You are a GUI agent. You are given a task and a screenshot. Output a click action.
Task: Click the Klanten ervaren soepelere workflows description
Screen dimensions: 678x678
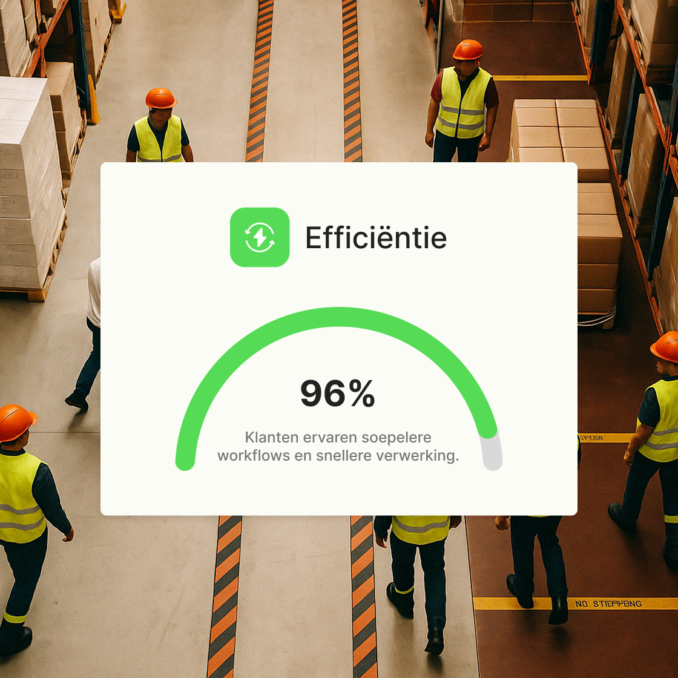click(x=338, y=446)
